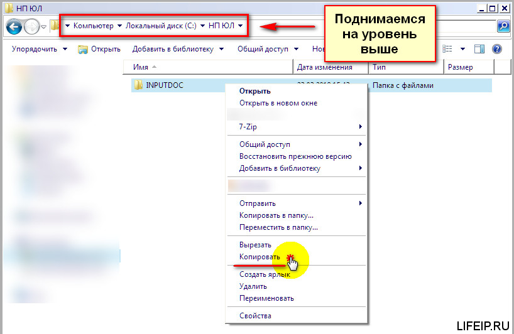Open the Упорядочить toolbar menu

(x=40, y=49)
